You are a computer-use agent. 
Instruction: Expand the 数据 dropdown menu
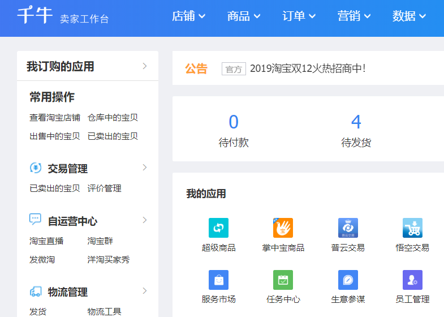pyautogui.click(x=409, y=16)
